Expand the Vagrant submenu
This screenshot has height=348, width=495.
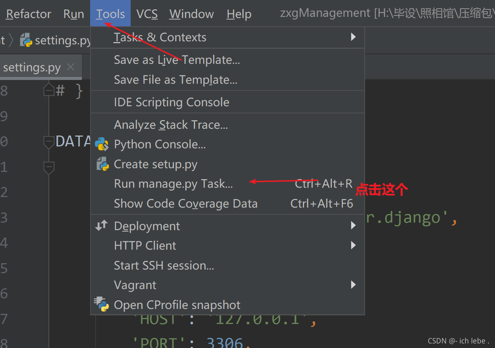(x=228, y=285)
